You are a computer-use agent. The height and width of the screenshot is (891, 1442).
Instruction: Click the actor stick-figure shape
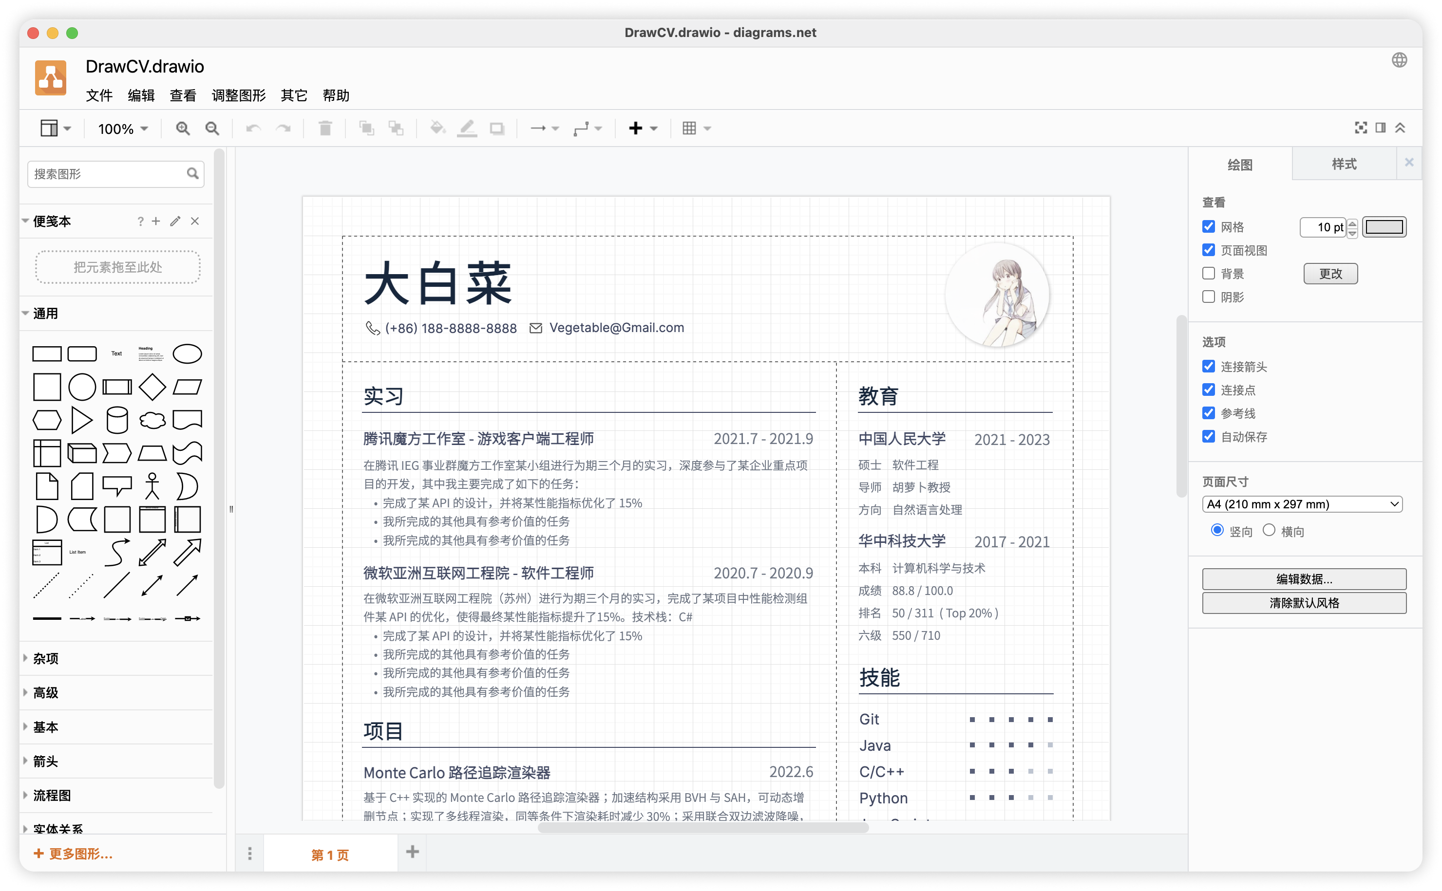(152, 486)
